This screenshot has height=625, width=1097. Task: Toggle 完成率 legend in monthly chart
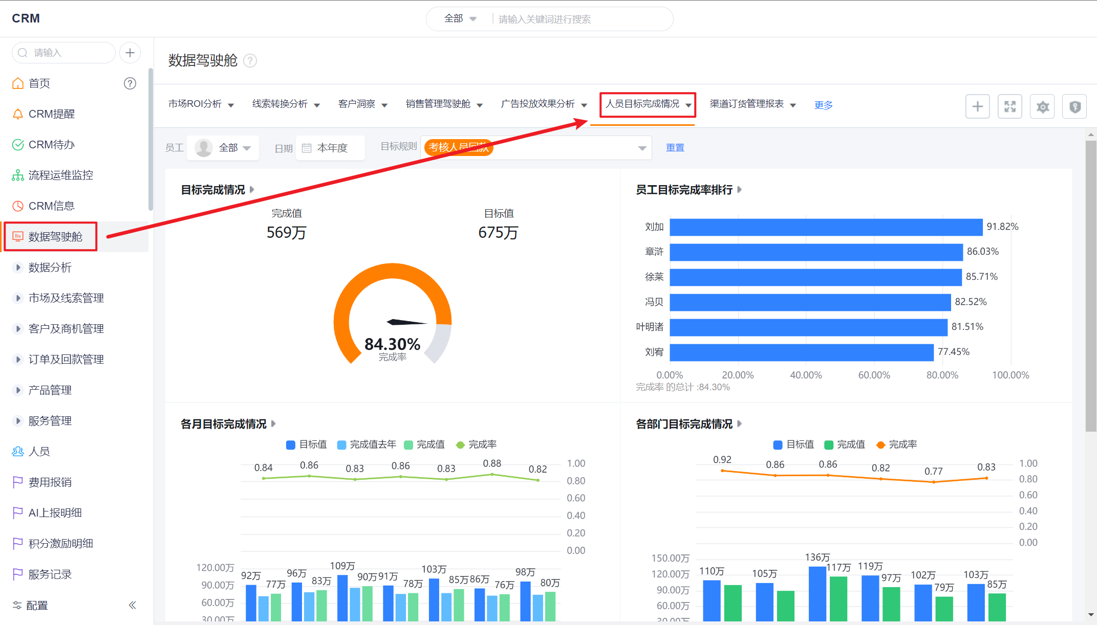(476, 444)
